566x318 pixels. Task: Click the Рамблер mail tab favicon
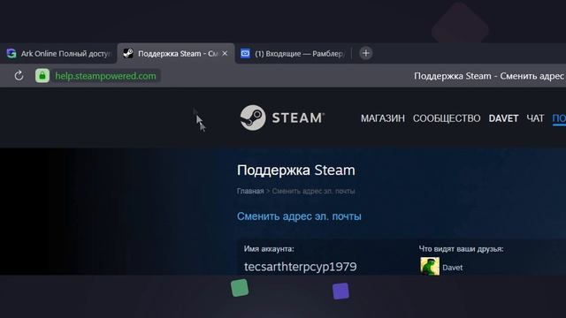(x=245, y=53)
